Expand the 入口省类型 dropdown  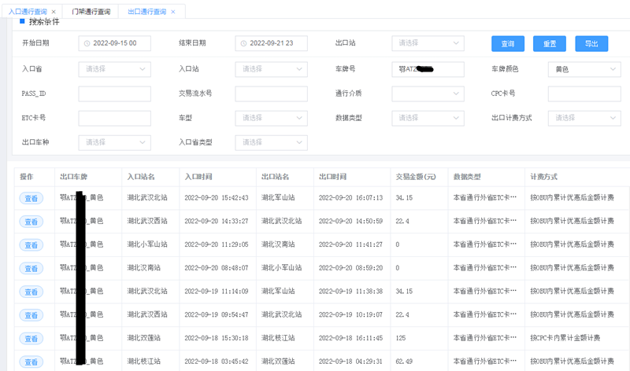click(271, 143)
